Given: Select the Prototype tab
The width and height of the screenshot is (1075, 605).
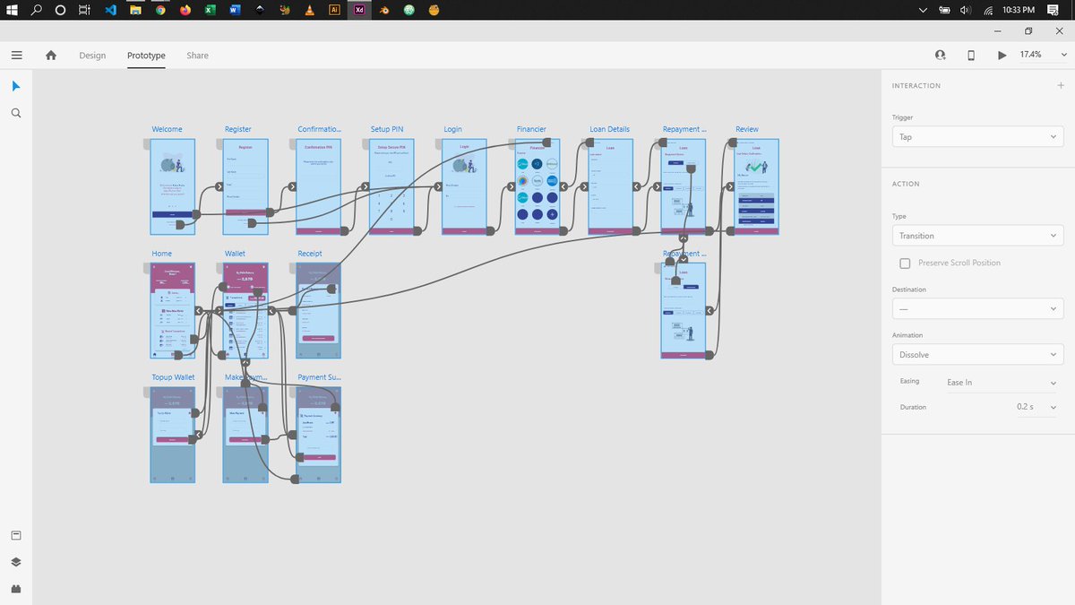Looking at the screenshot, I should 146,56.
